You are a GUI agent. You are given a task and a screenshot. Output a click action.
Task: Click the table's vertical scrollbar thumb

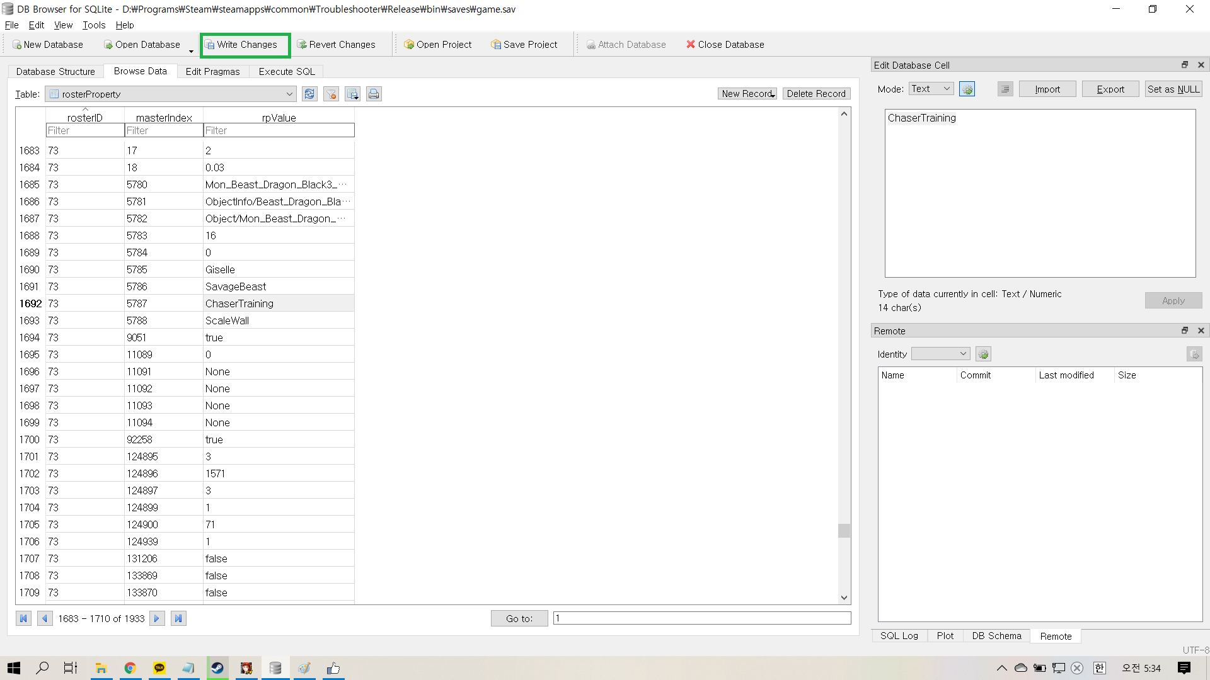pyautogui.click(x=844, y=531)
